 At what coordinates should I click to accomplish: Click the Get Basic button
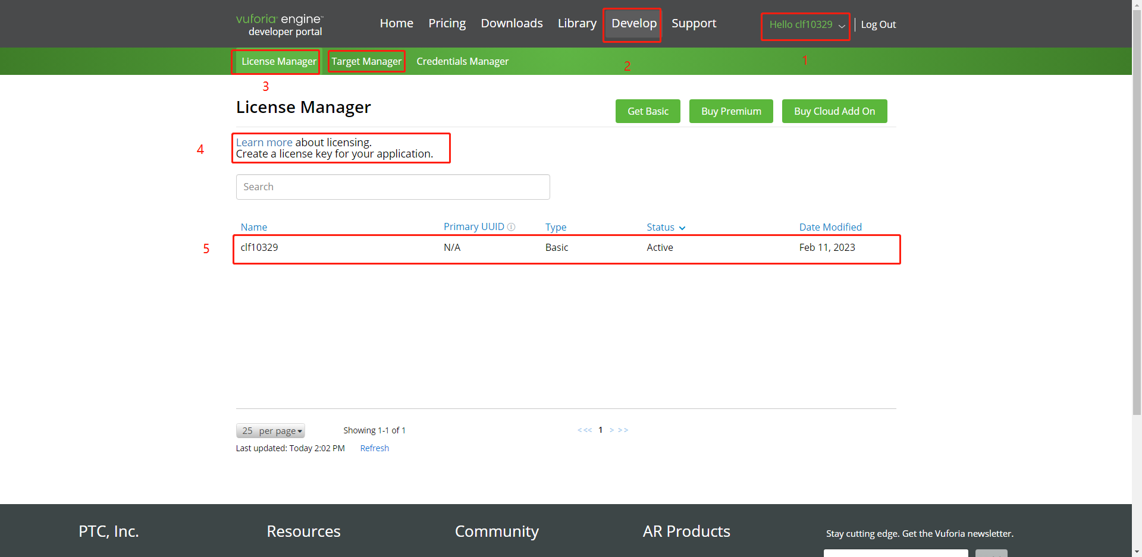coord(648,111)
